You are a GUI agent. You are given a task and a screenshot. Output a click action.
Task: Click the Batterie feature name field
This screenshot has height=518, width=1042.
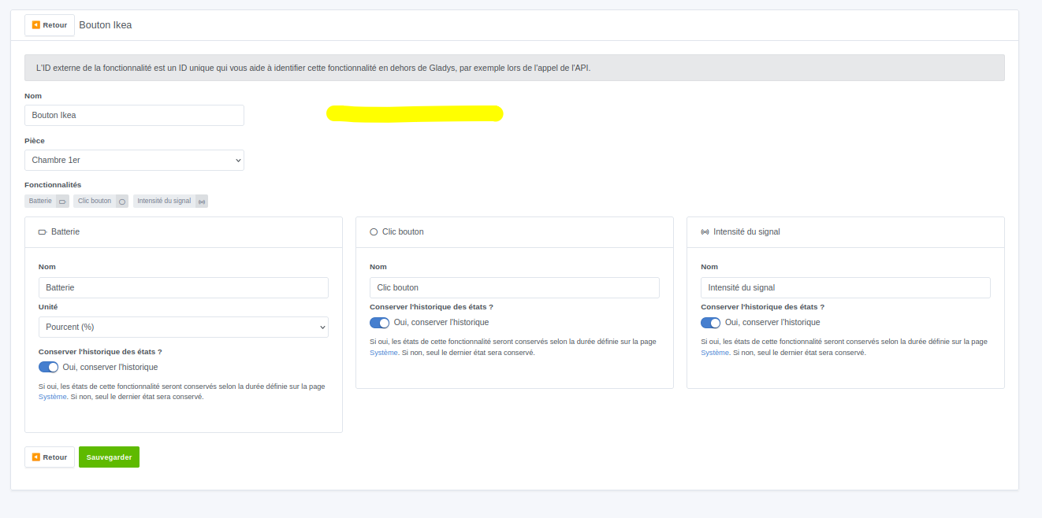tap(184, 287)
